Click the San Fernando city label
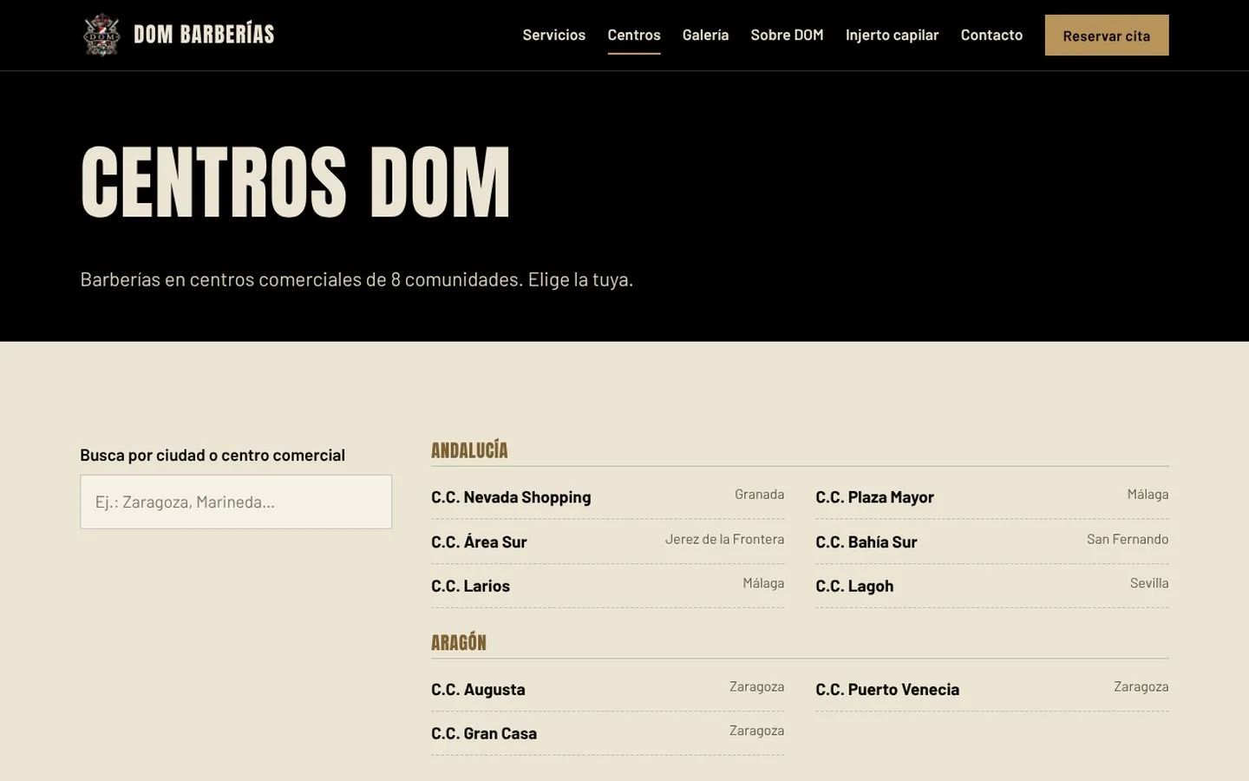The image size is (1249, 781). point(1128,539)
